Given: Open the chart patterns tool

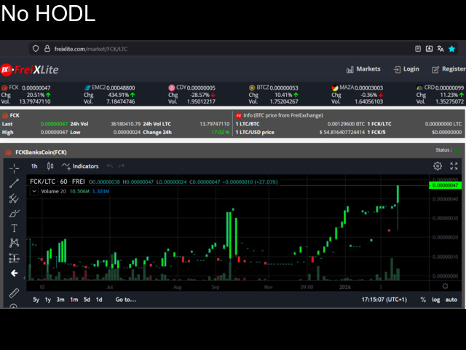Looking at the screenshot, I should [x=14, y=243].
